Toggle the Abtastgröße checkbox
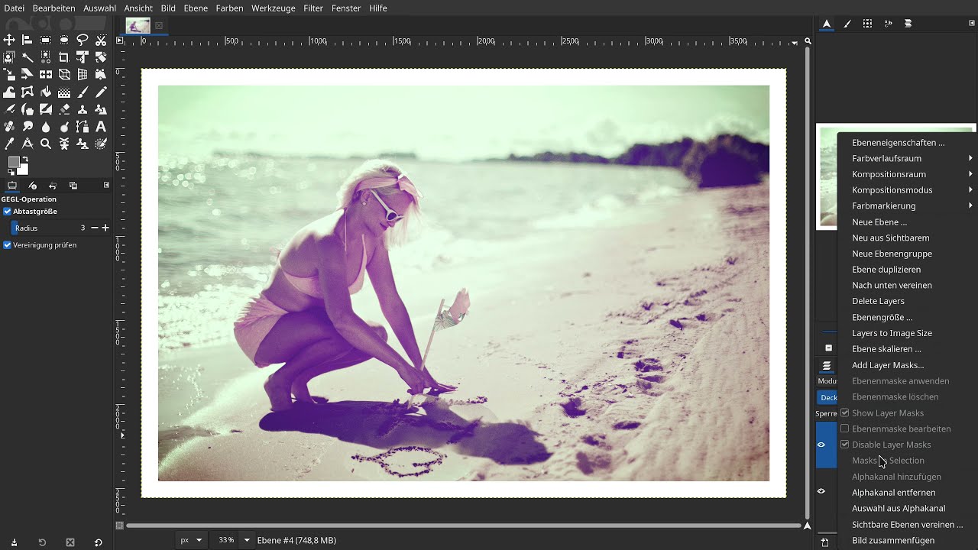978x550 pixels. (7, 212)
